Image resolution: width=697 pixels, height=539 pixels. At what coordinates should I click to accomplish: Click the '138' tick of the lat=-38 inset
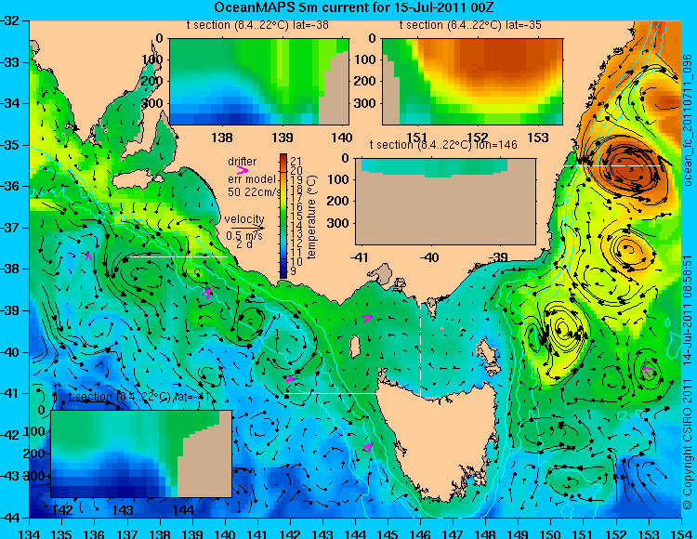tap(222, 138)
